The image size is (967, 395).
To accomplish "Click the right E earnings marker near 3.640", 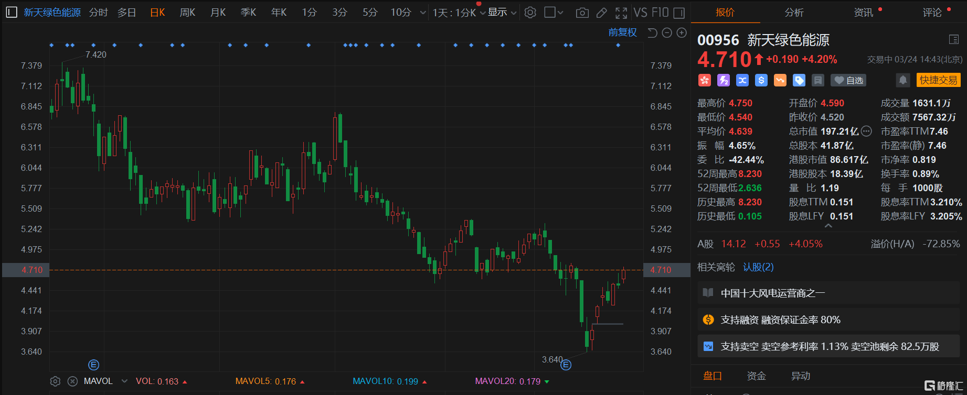I will coord(566,365).
